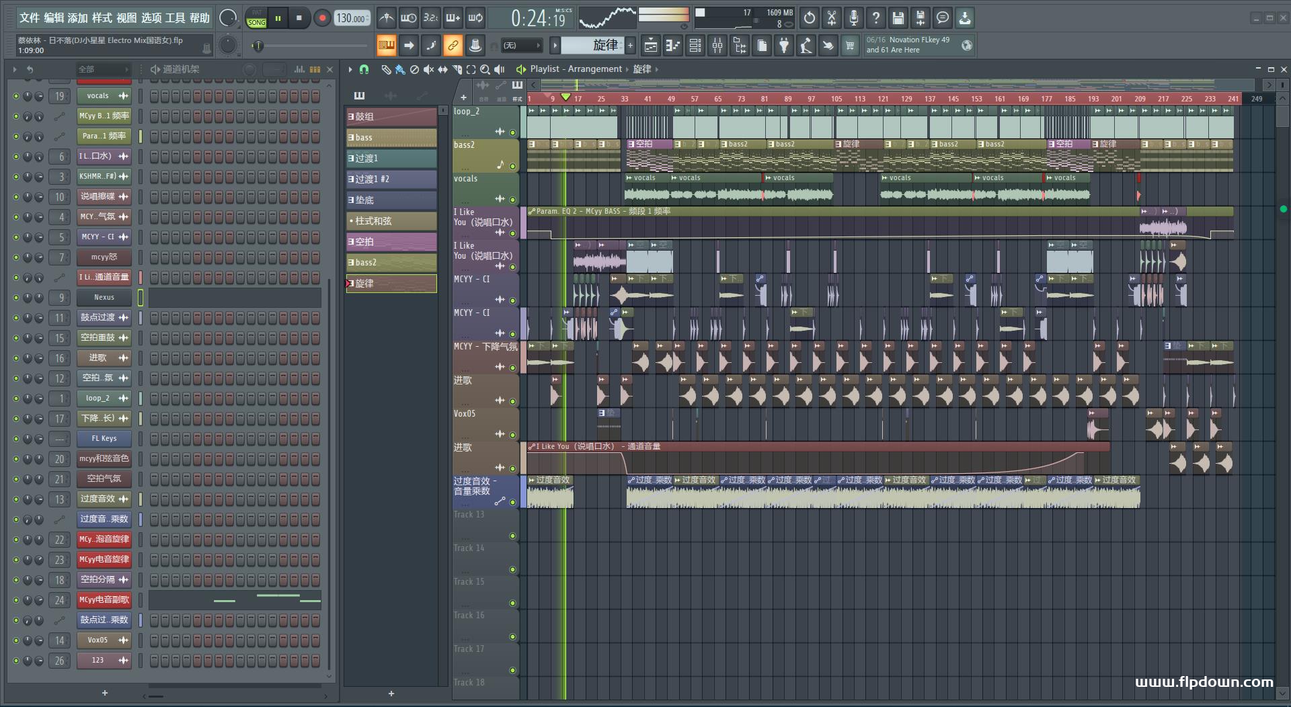Screen dimensions: 1291x707
Task: Click the Pause button
Action: pyautogui.click(x=278, y=18)
